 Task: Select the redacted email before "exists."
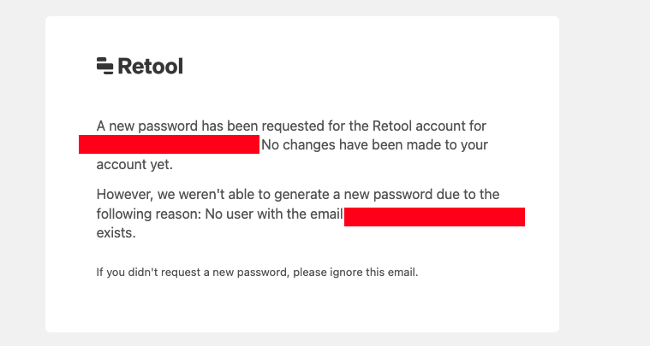point(434,217)
